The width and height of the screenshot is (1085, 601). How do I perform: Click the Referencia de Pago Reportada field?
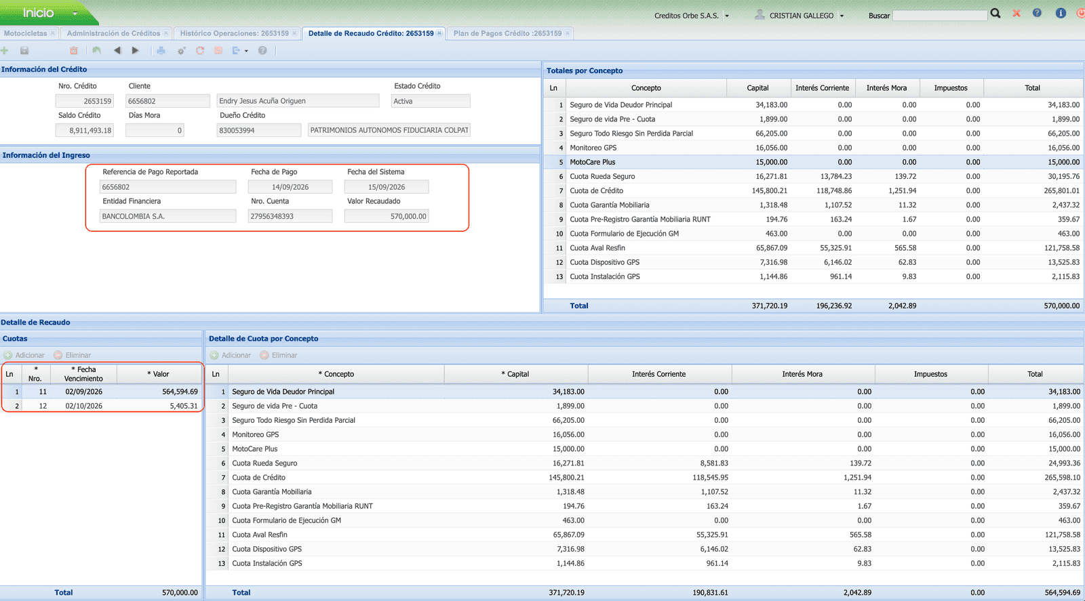[x=167, y=187]
